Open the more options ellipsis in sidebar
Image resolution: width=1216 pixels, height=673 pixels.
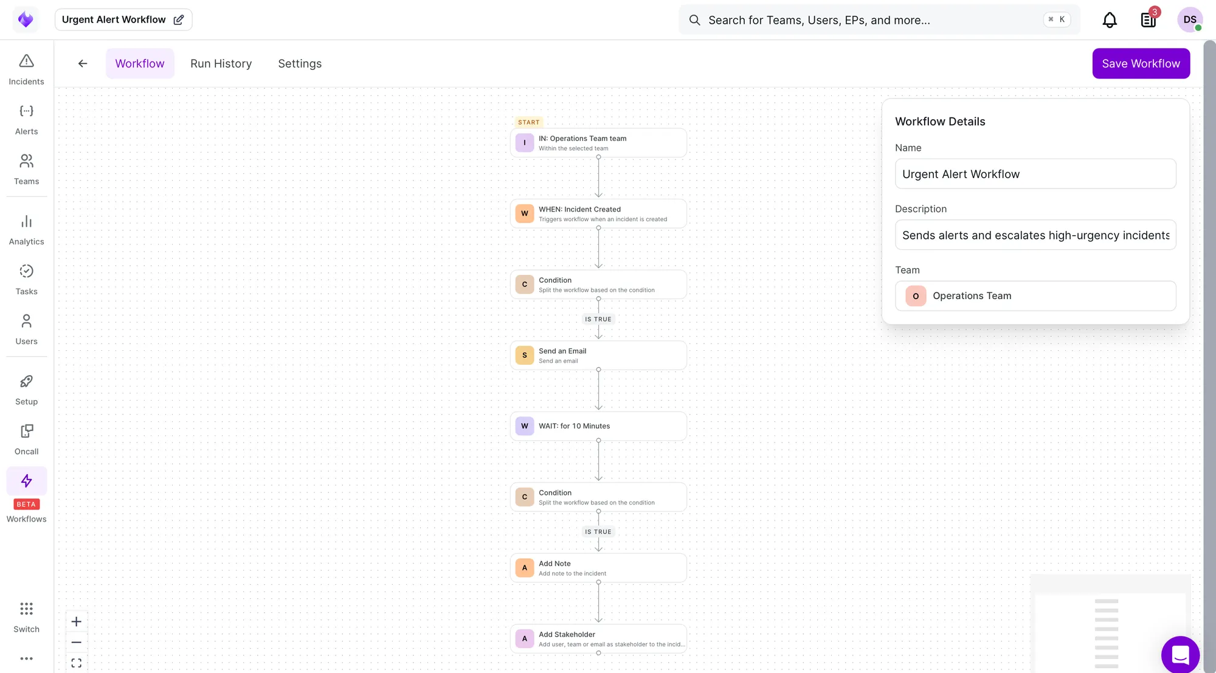pos(26,658)
